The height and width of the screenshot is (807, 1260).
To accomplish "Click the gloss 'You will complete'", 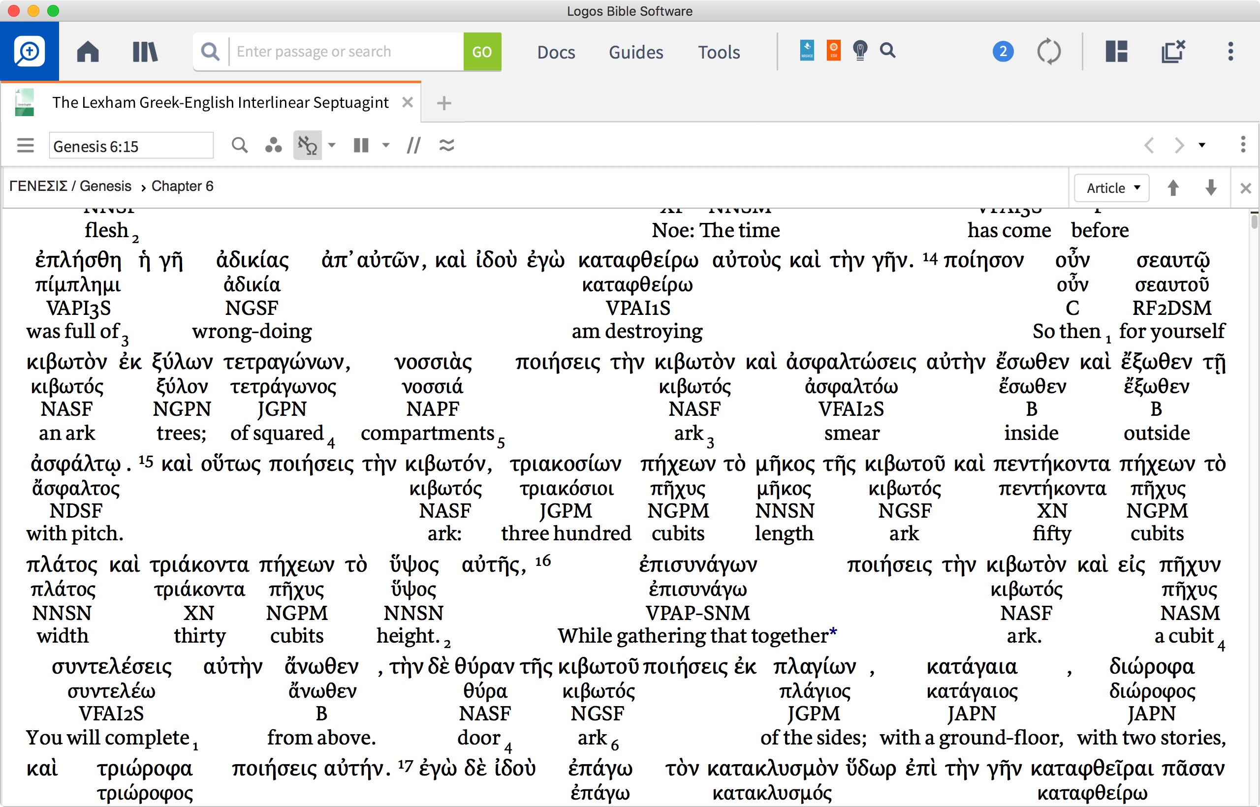I will coord(107,738).
